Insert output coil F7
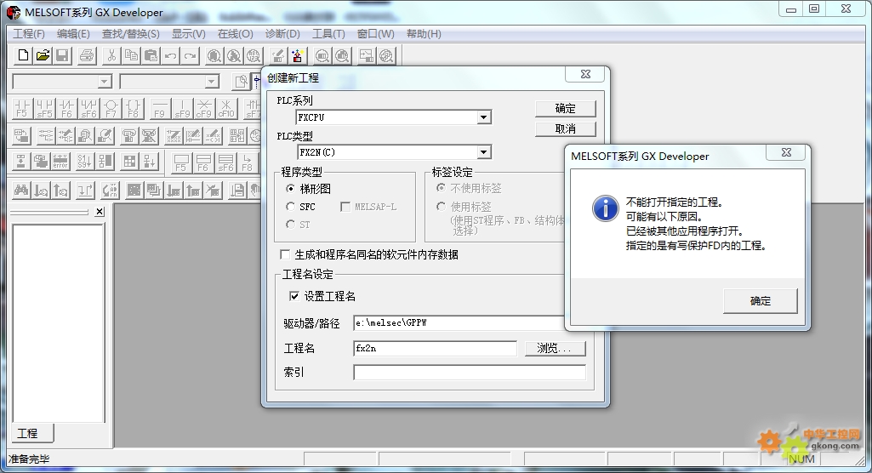The height and width of the screenshot is (473, 872). point(111,108)
